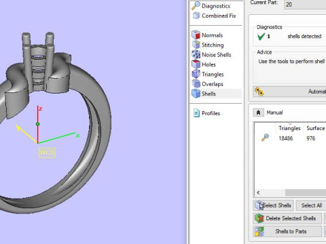The image size is (326, 244).
Task: Click the surface value 976
Action: [311, 138]
